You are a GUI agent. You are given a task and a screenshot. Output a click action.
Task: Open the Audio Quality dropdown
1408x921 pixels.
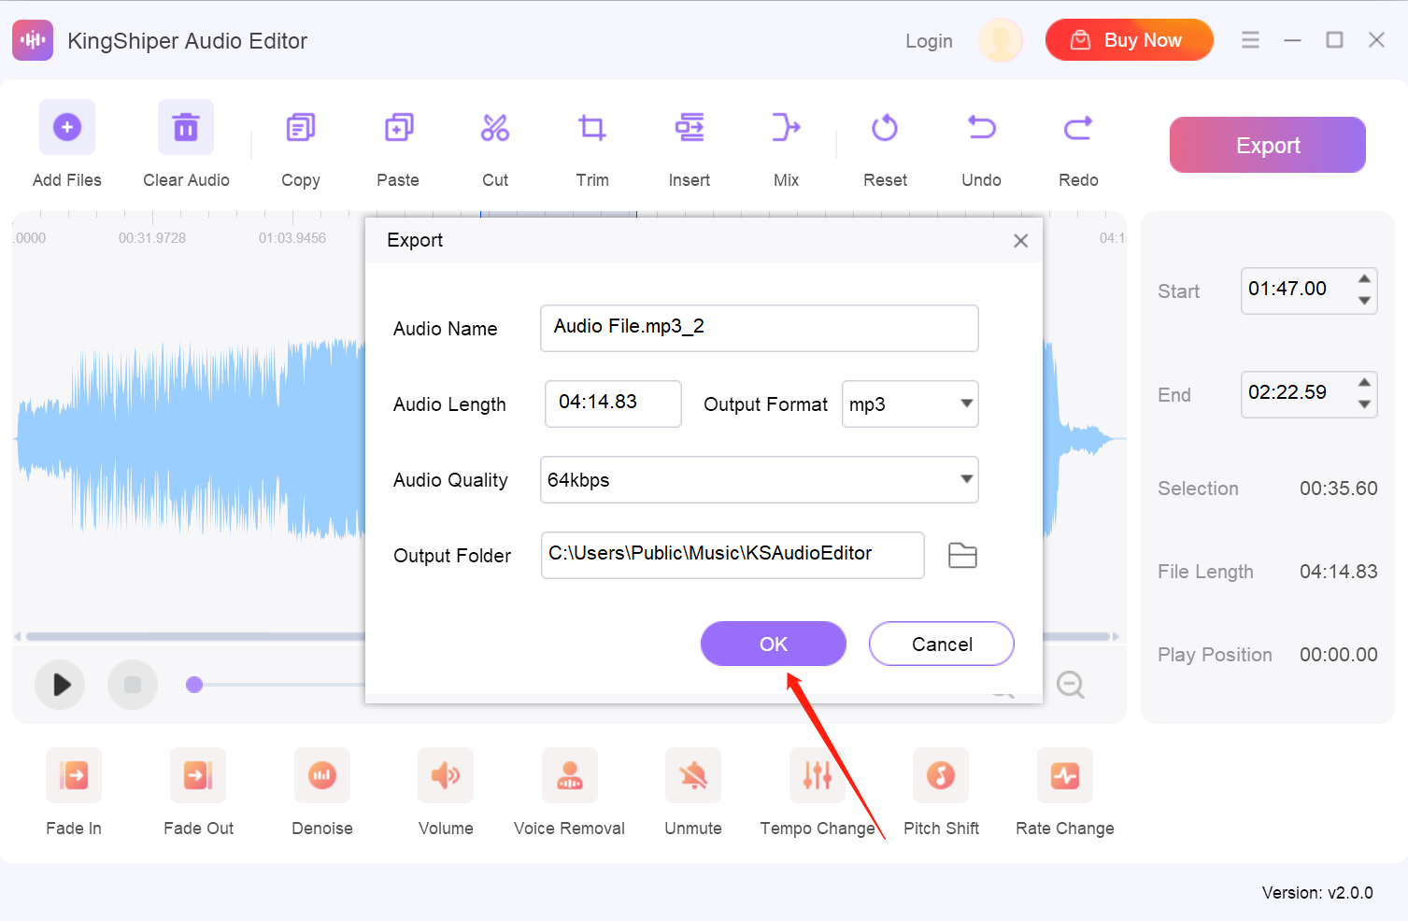point(760,479)
